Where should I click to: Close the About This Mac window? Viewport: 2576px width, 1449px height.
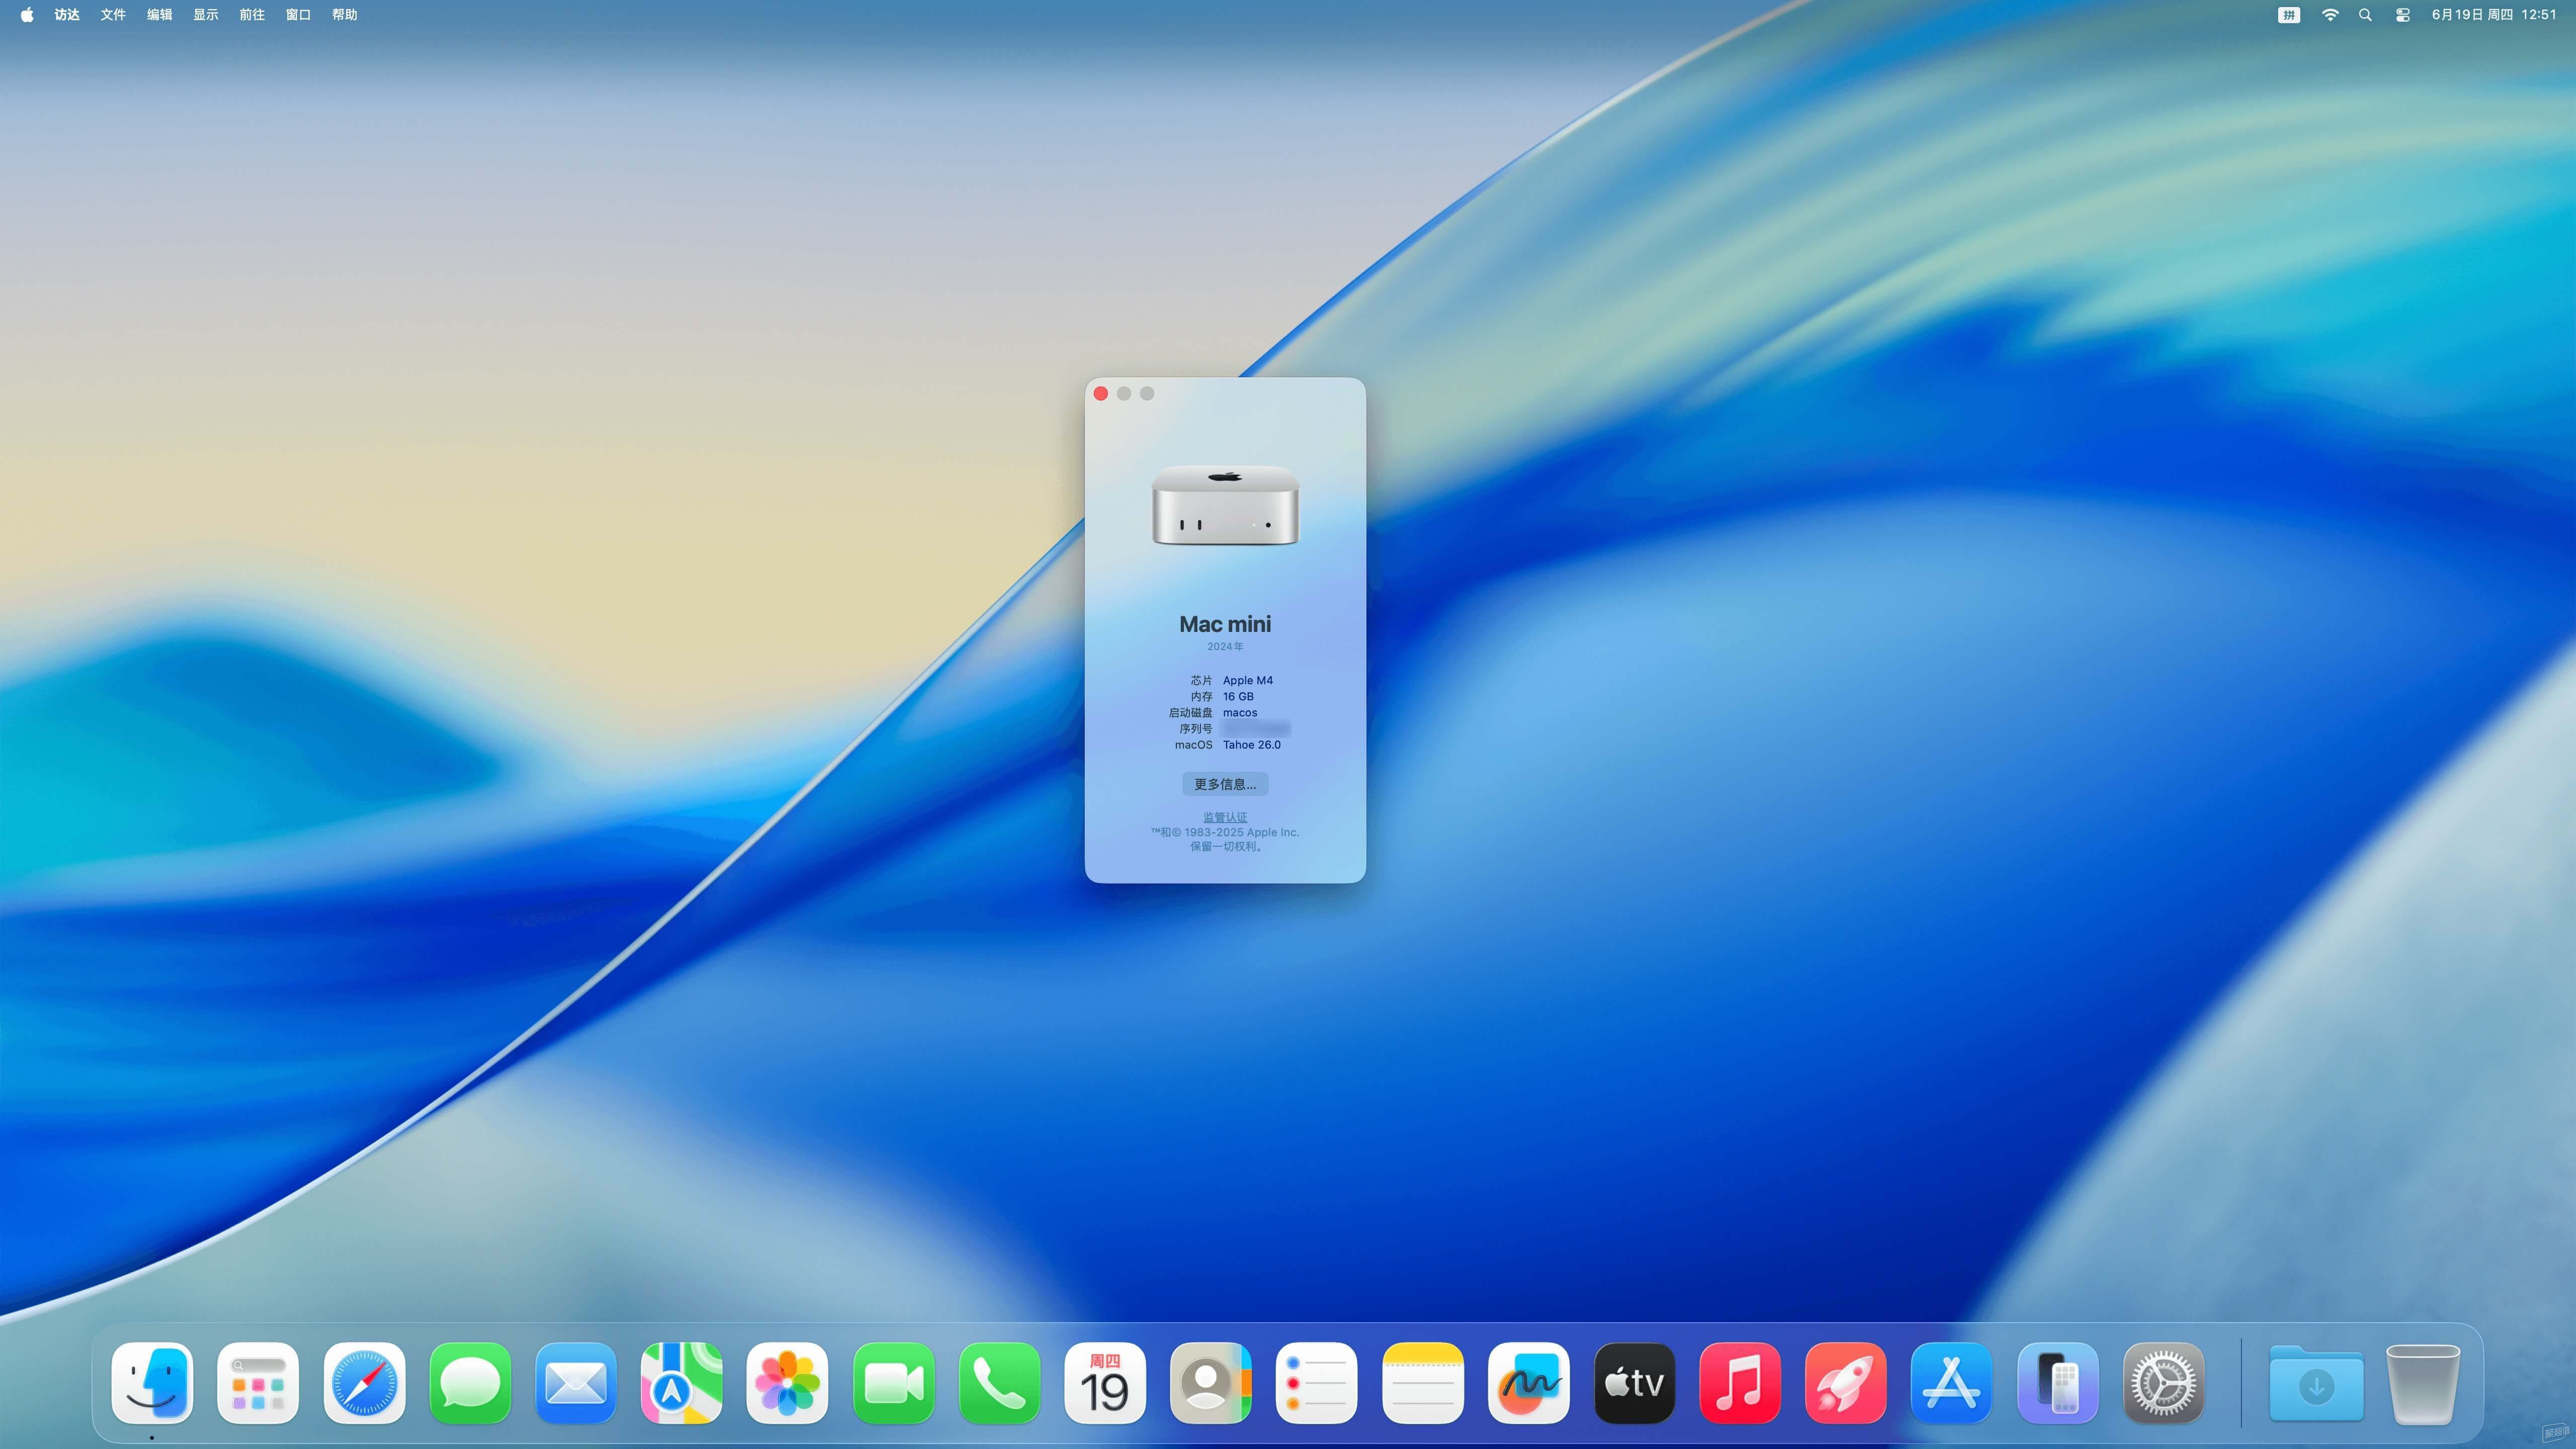click(x=1101, y=393)
